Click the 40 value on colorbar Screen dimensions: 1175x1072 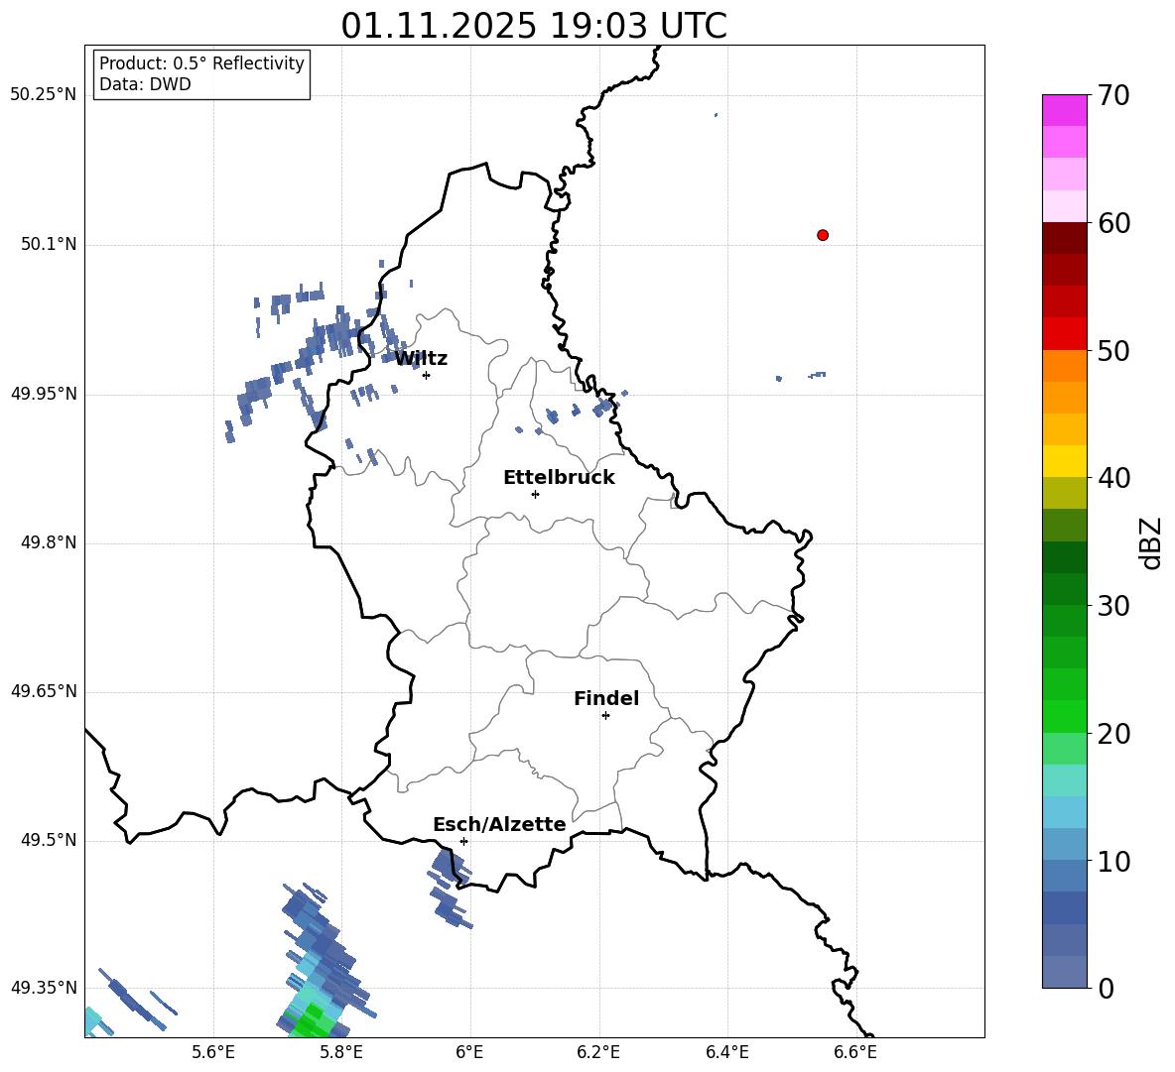tap(1113, 478)
